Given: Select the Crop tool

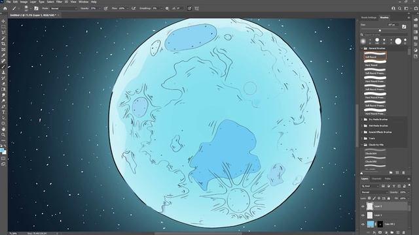Looking at the screenshot, I should point(3,44).
